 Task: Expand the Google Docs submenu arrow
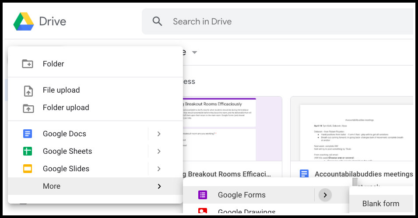pos(159,134)
